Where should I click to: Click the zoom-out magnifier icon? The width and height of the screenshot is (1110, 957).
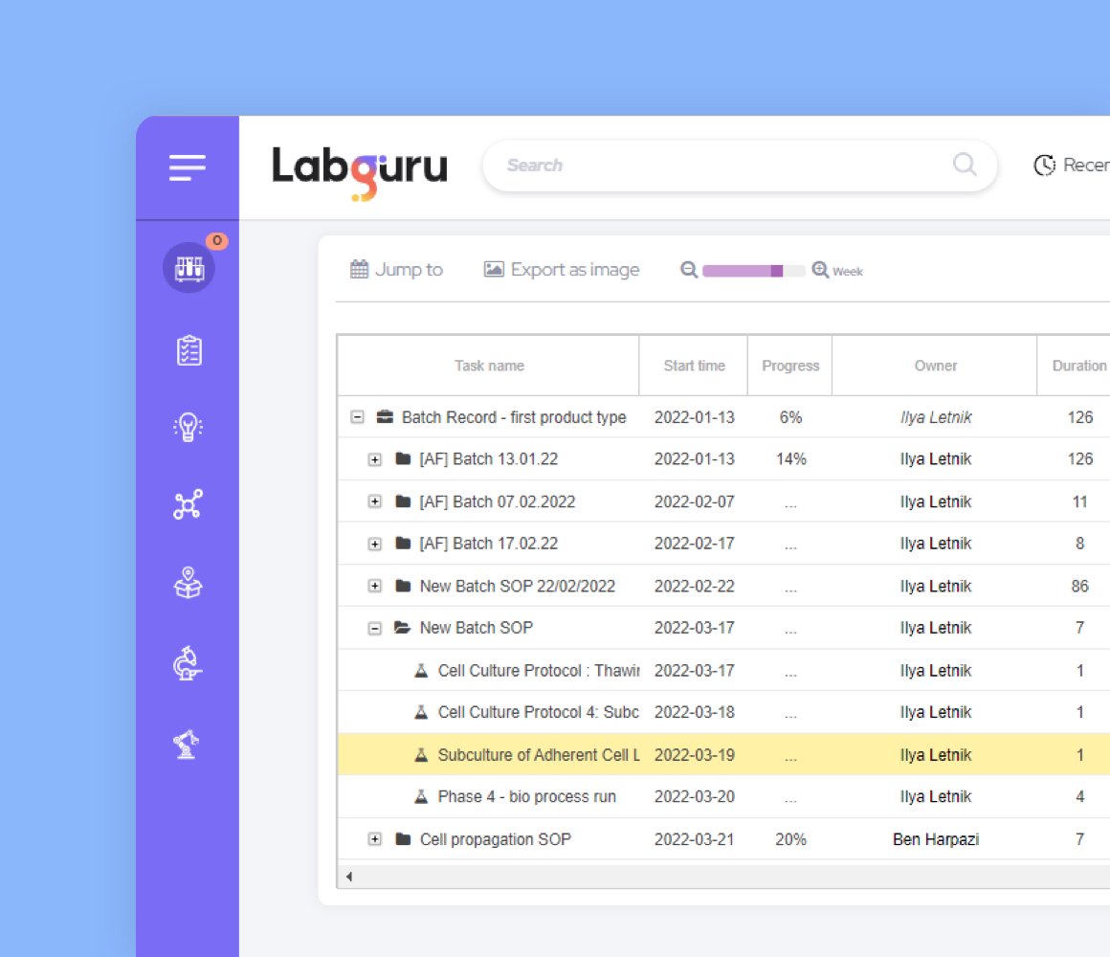(688, 270)
